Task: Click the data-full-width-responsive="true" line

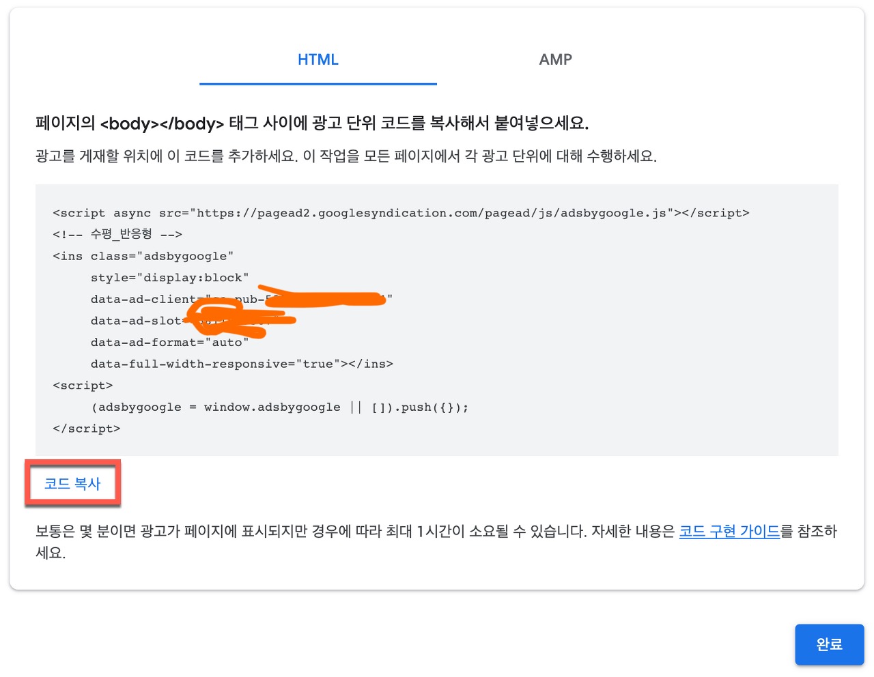Action: pos(242,364)
